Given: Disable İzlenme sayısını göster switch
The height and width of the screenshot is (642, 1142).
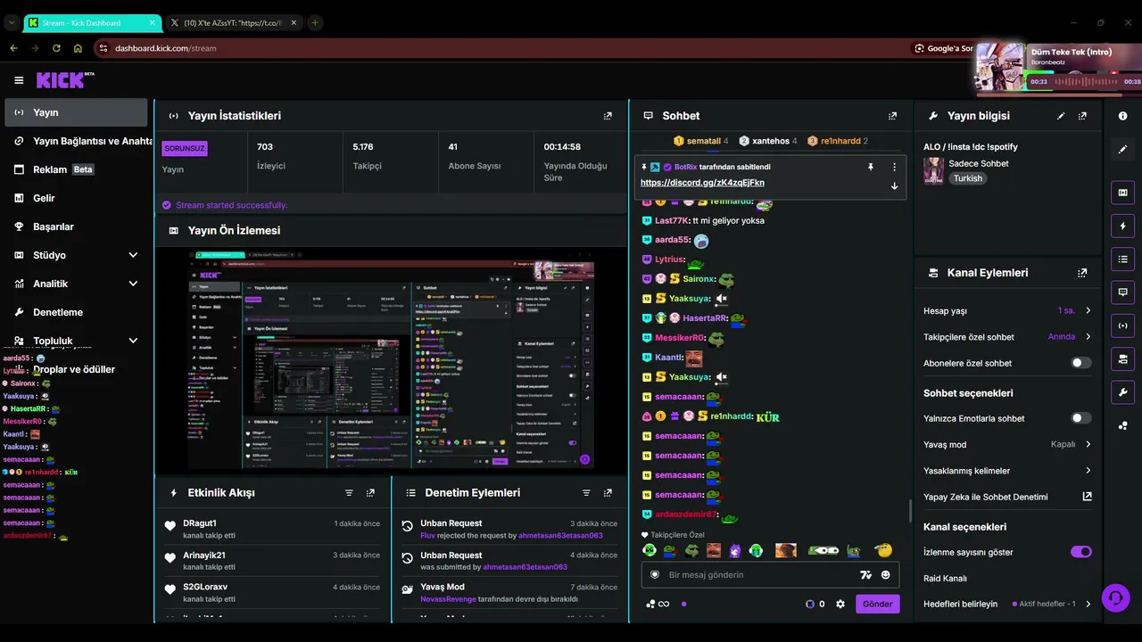Looking at the screenshot, I should [1080, 552].
